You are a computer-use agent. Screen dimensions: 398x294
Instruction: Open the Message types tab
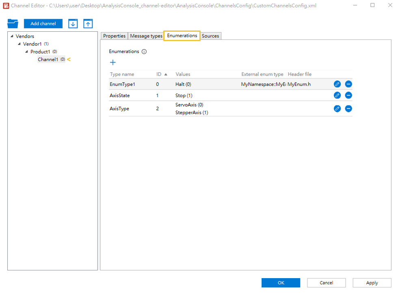[x=146, y=36]
